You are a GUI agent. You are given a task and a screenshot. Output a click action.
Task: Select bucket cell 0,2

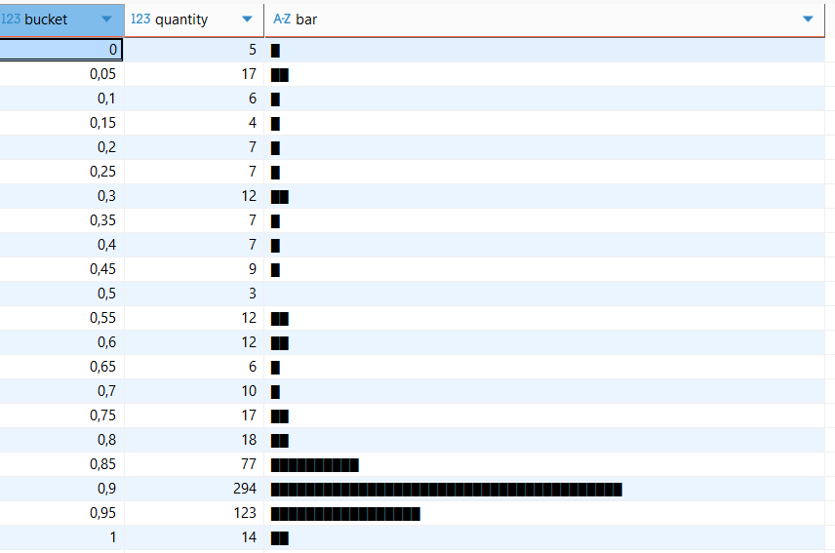point(61,147)
